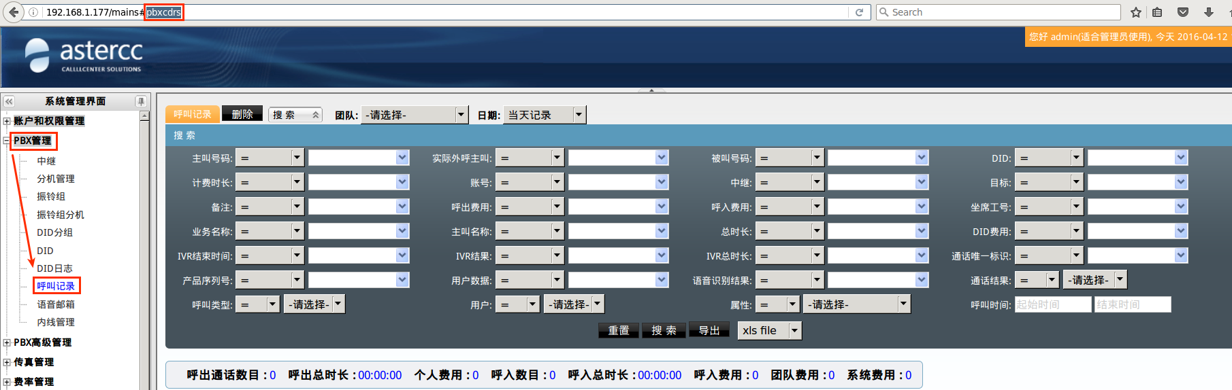1232x390 pixels.
Task: Reload the page with the refresh icon
Action: coord(859,12)
